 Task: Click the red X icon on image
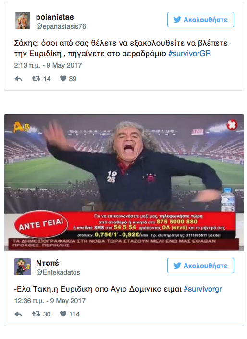click(232, 125)
